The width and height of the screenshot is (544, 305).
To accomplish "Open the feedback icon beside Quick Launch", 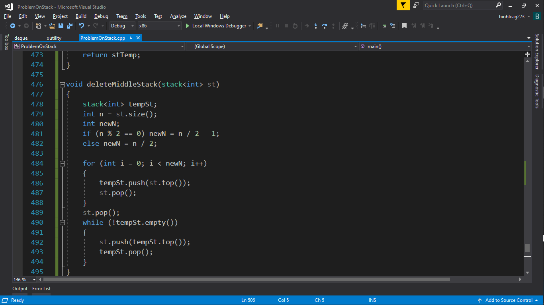I will (x=416, y=5).
